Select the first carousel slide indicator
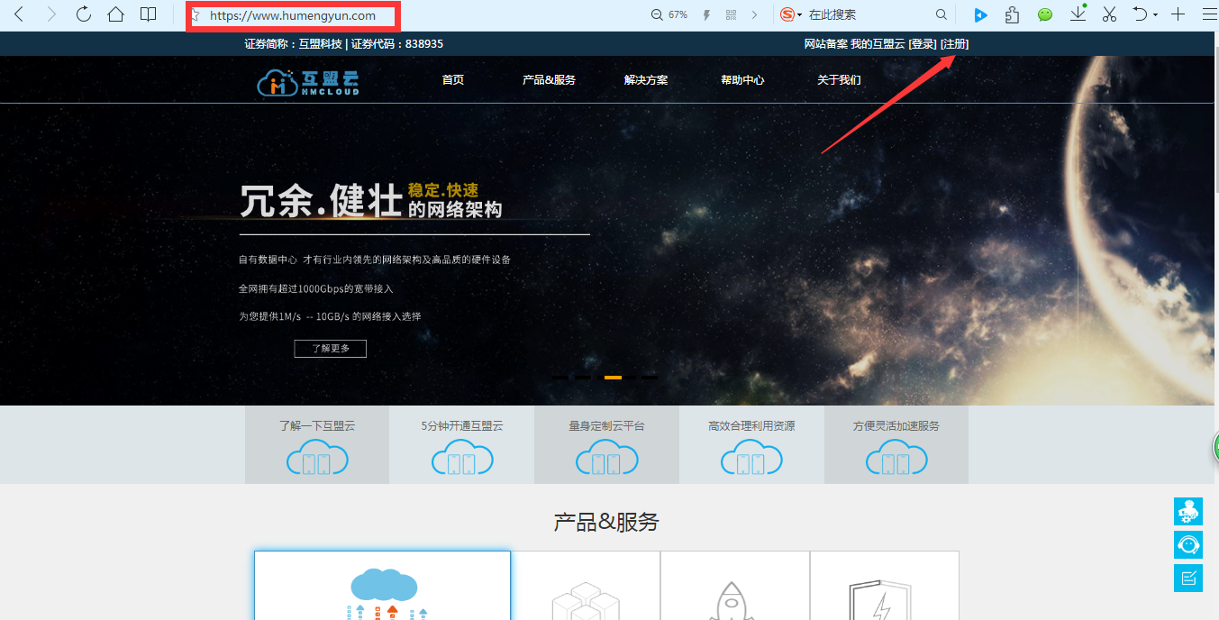1219x620 pixels. [560, 377]
